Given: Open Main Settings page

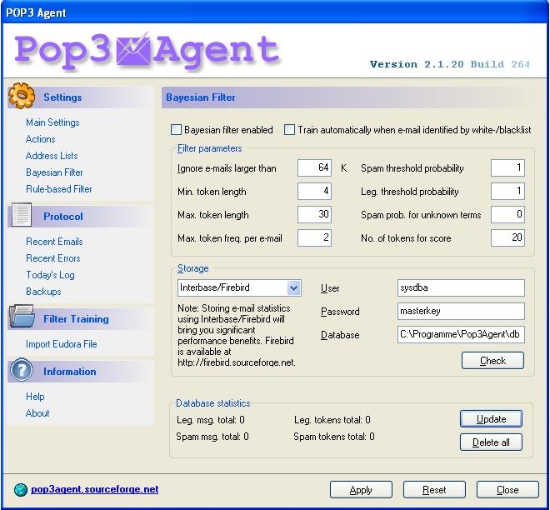Looking at the screenshot, I should coord(52,122).
